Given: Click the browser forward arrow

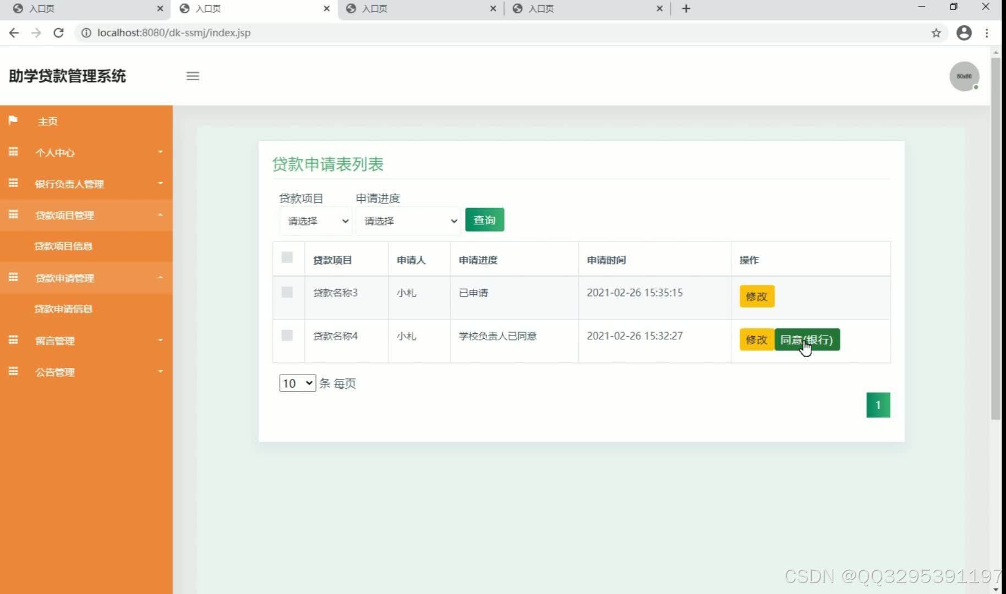Looking at the screenshot, I should 36,33.
